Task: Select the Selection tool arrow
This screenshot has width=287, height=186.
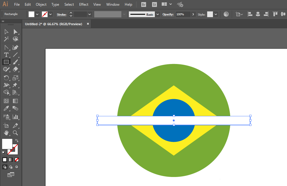Action: click(x=6, y=32)
